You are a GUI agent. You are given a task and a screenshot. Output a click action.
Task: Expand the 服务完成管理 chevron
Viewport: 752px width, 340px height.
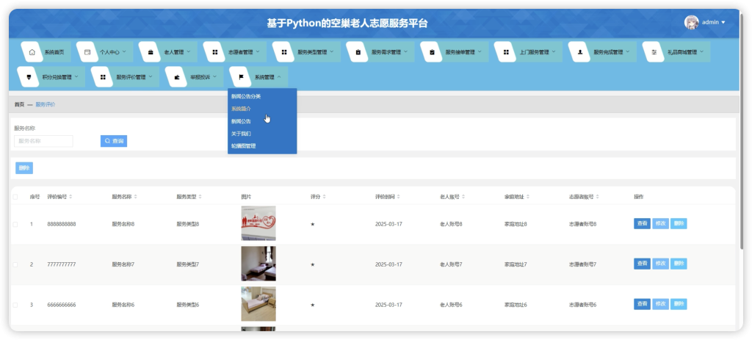627,51
